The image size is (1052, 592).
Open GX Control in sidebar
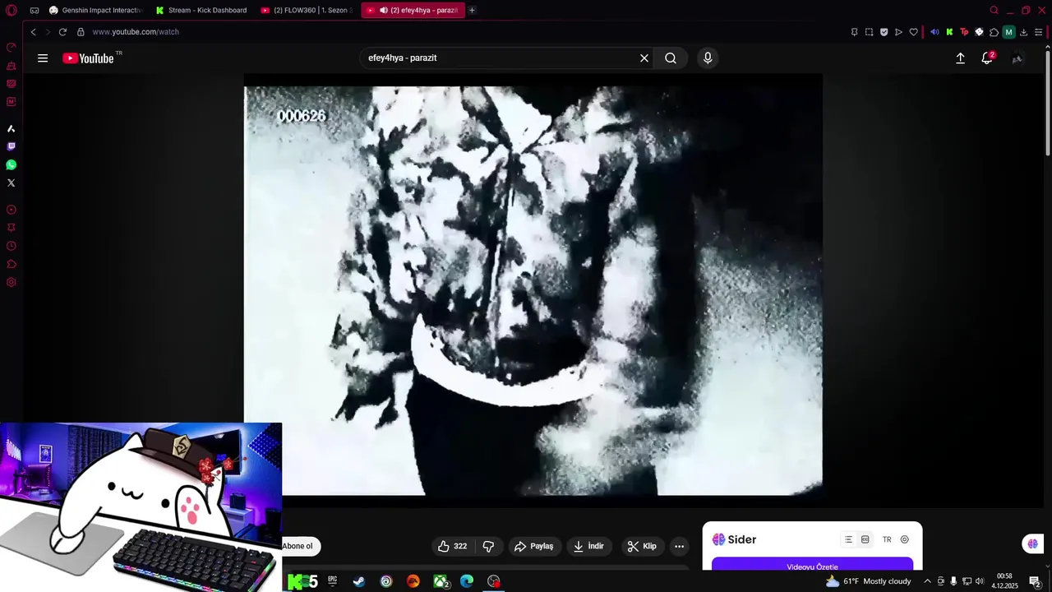(12, 48)
